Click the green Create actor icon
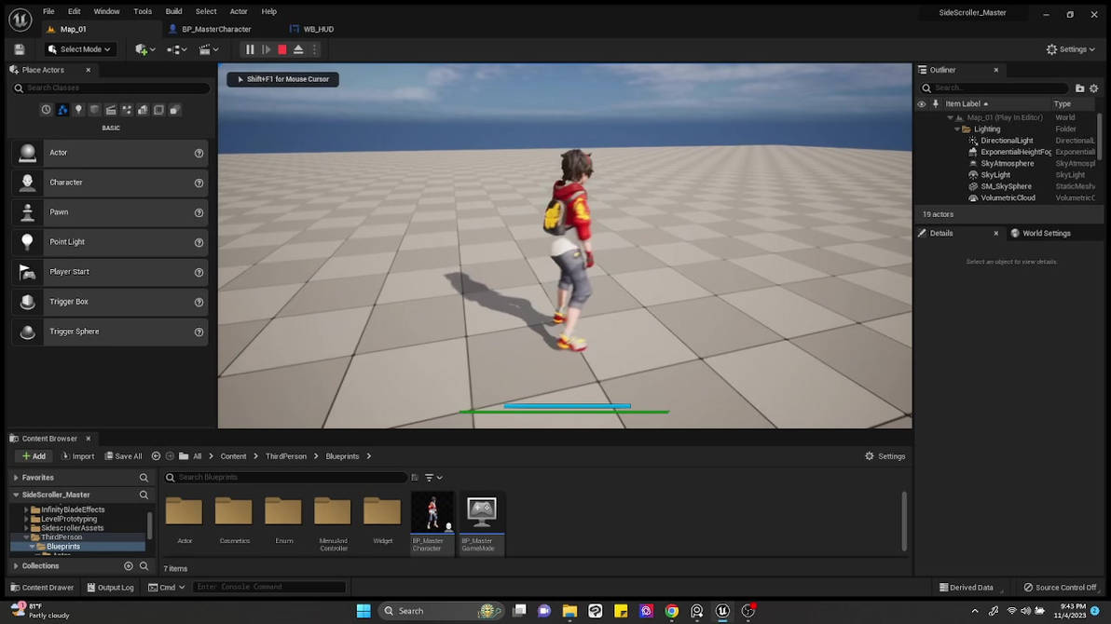The image size is (1111, 624). (142, 49)
